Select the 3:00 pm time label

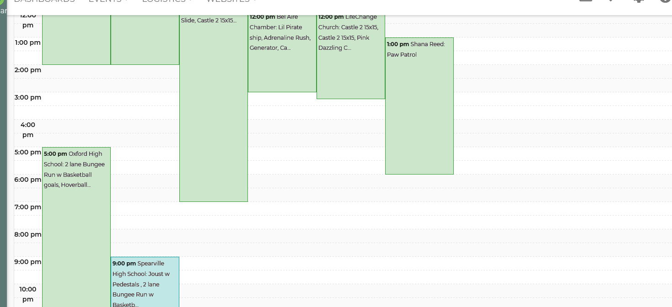point(28,97)
